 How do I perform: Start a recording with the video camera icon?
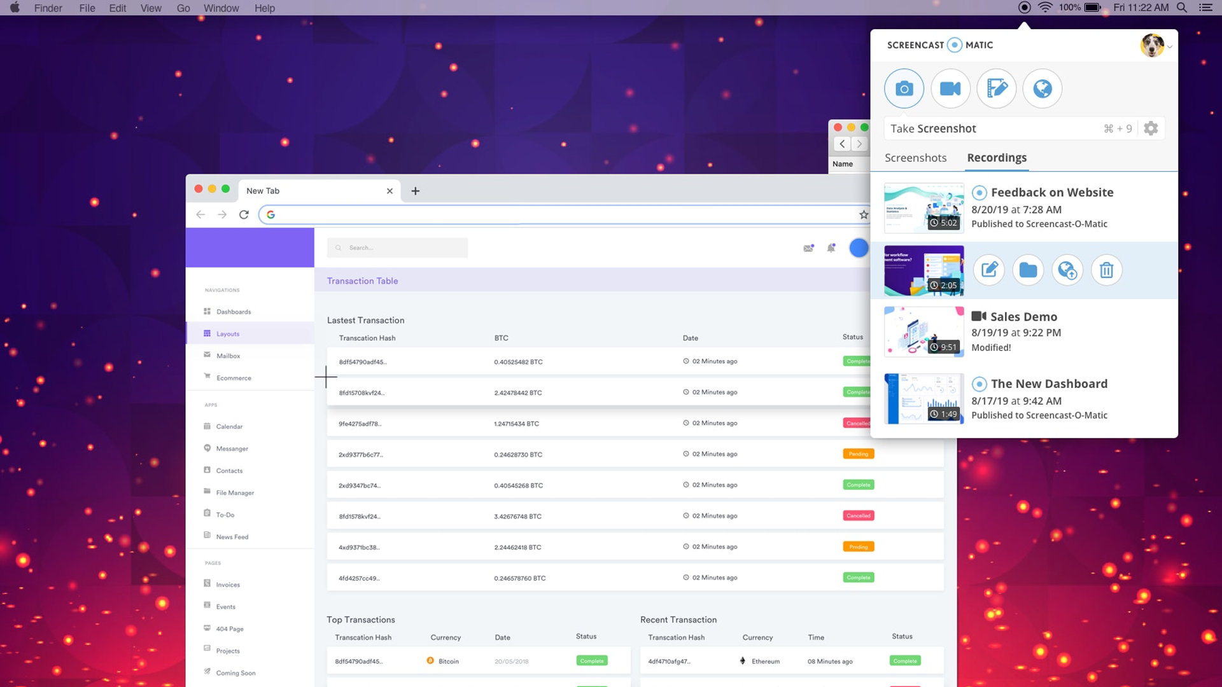click(950, 88)
